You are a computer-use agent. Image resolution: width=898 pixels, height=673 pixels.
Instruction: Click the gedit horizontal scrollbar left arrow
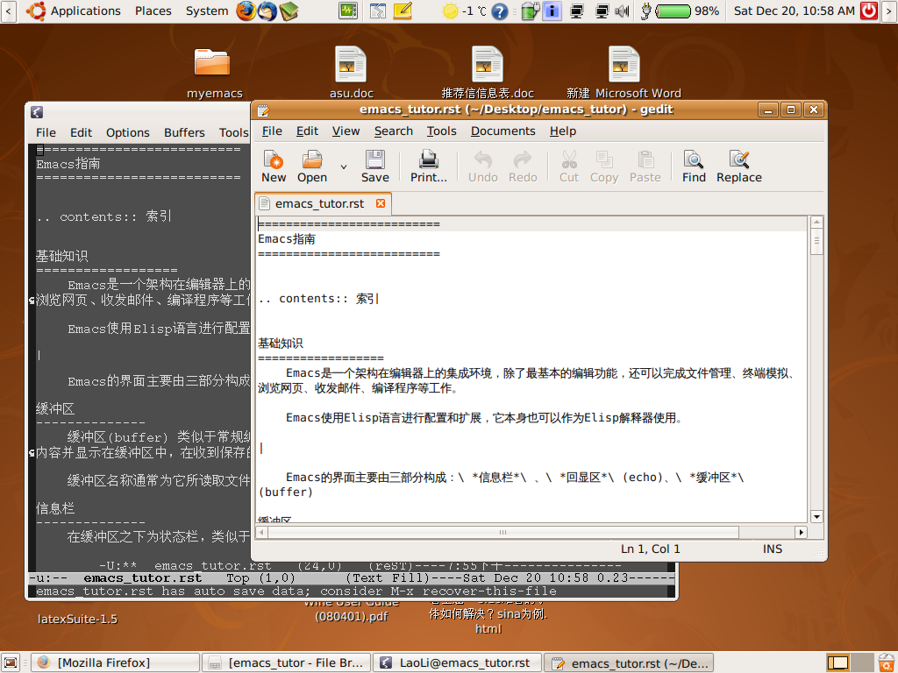pos(261,532)
